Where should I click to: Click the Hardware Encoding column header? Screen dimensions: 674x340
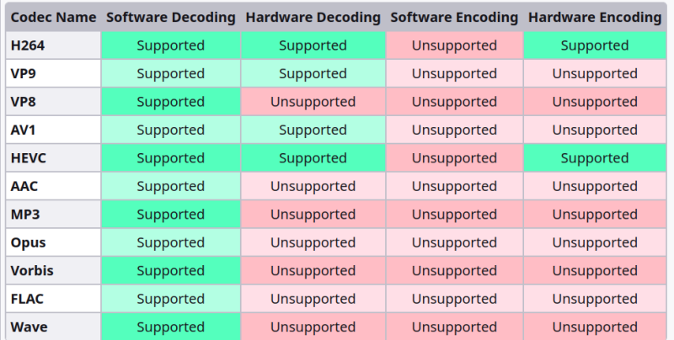pyautogui.click(x=595, y=18)
